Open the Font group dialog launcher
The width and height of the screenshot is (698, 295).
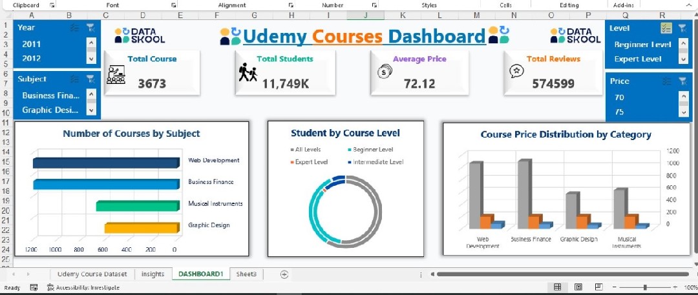click(174, 5)
